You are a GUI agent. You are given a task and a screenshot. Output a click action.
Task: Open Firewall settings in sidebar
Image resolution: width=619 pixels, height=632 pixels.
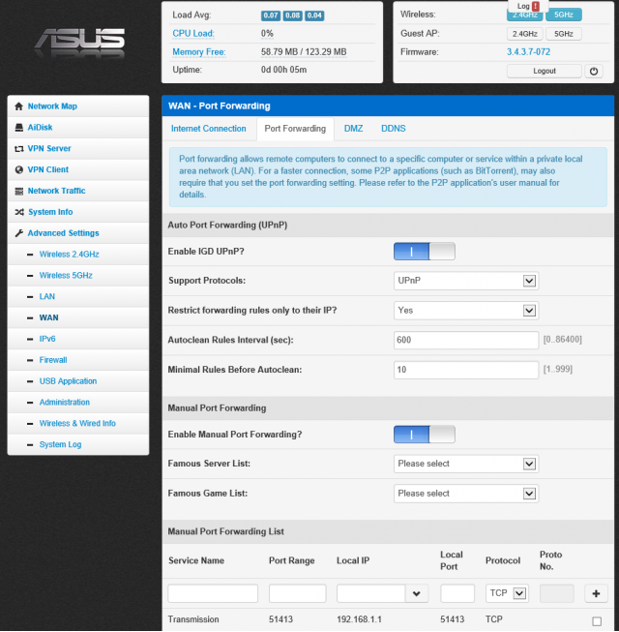coord(53,360)
